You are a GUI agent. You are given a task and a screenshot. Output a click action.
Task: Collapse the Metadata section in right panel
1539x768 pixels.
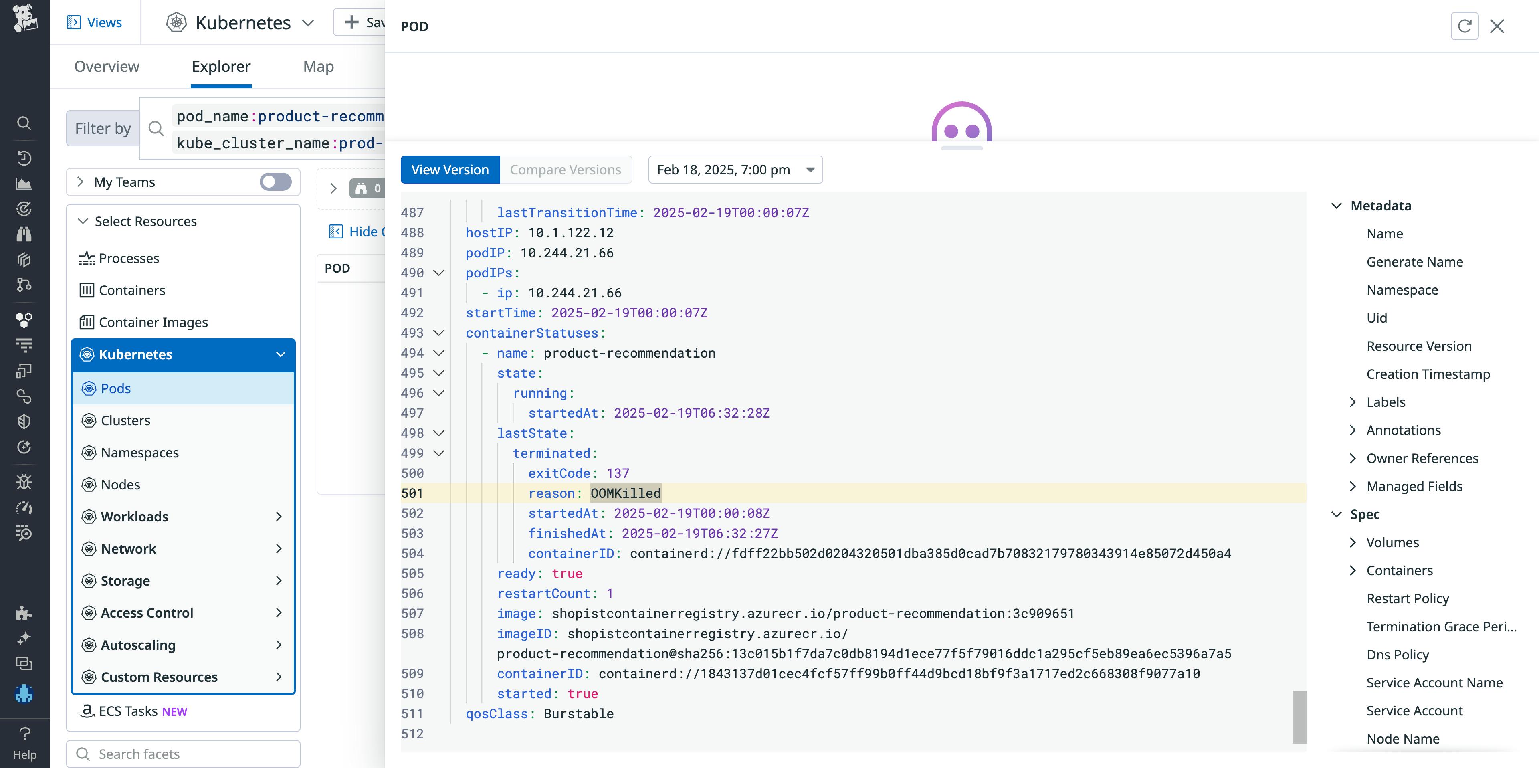pos(1336,206)
